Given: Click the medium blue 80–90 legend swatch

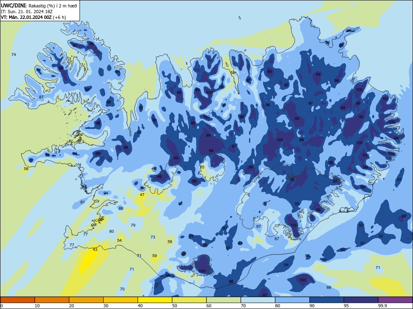Looking at the screenshot, I should (x=292, y=300).
